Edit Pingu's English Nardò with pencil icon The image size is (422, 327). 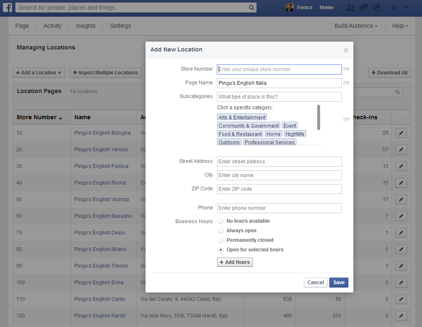(x=401, y=316)
